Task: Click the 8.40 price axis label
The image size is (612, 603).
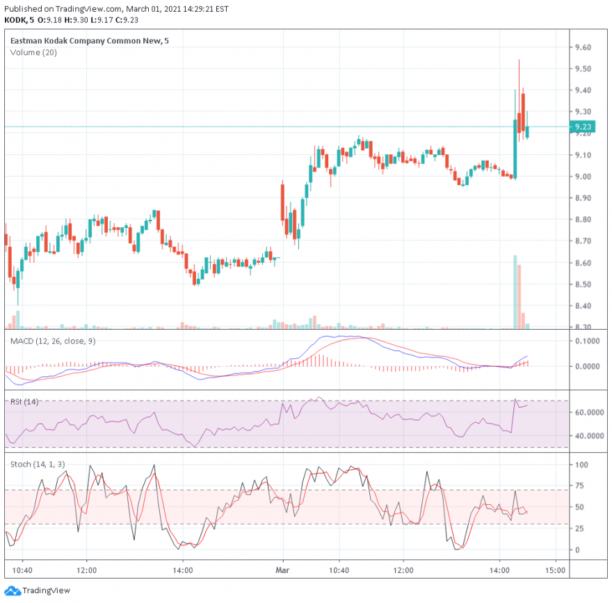Action: pyautogui.click(x=583, y=305)
